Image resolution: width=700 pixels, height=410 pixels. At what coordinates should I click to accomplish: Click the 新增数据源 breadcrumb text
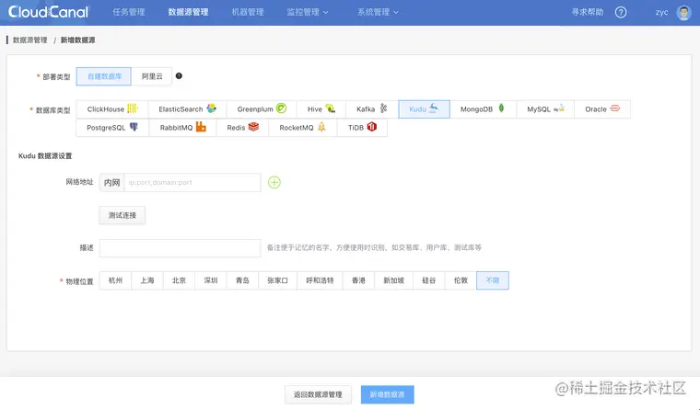pyautogui.click(x=77, y=40)
